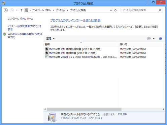This screenshot has height=125, width=167.
Task: Select Microsoft IME 標準辞書 (2012 年 7 月版) entry
Action: click(73, 53)
